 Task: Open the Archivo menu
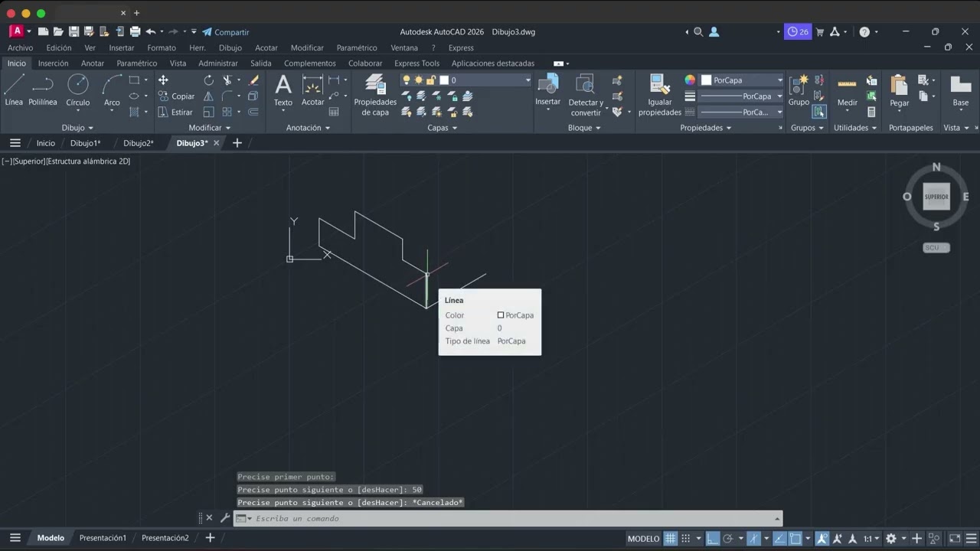pos(21,47)
